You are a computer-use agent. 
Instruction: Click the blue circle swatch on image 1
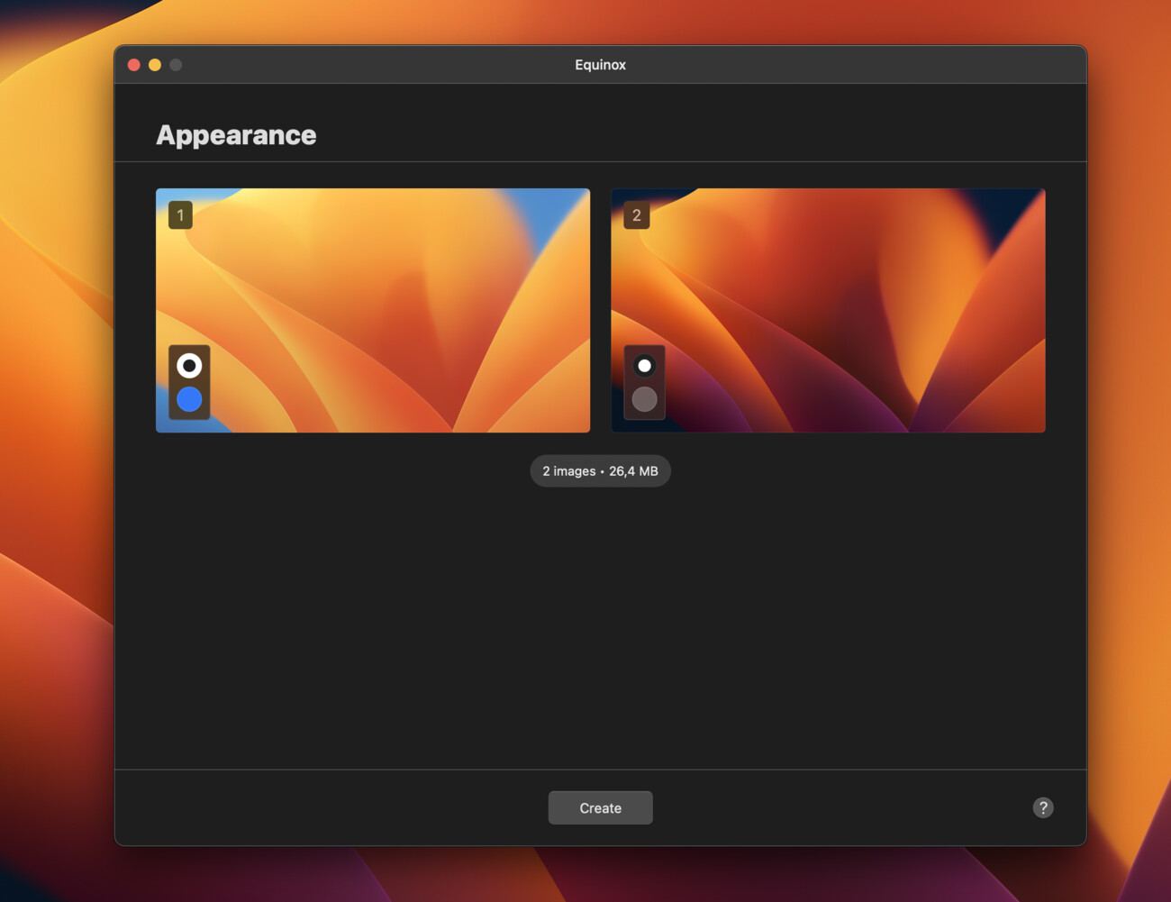pos(189,399)
